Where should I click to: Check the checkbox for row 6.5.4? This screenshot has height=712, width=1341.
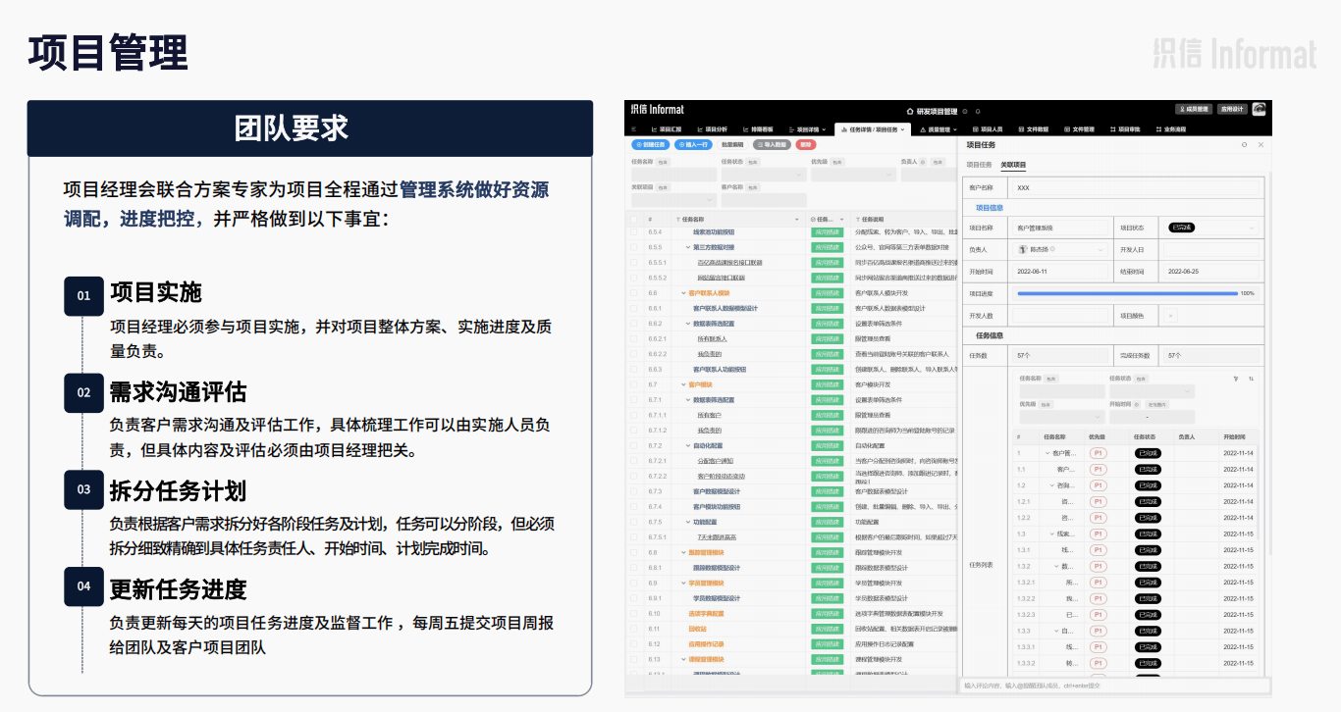634,232
